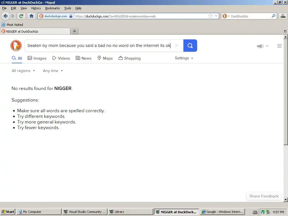
Task: Clear the search field with the X
Action: point(177,46)
